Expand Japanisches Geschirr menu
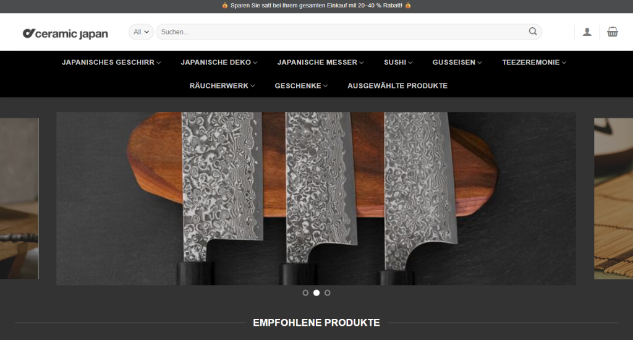 111,62
